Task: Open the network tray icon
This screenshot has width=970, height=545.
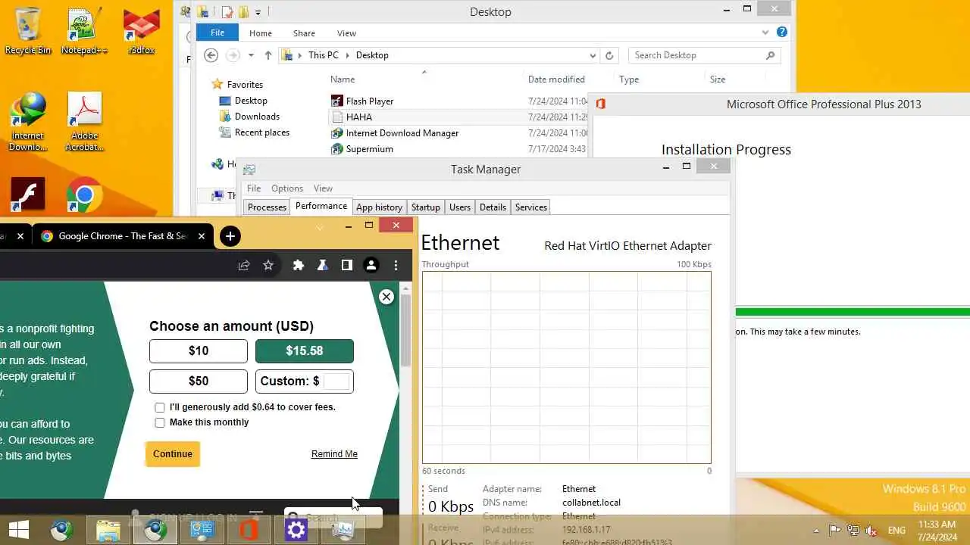Action: tap(853, 531)
